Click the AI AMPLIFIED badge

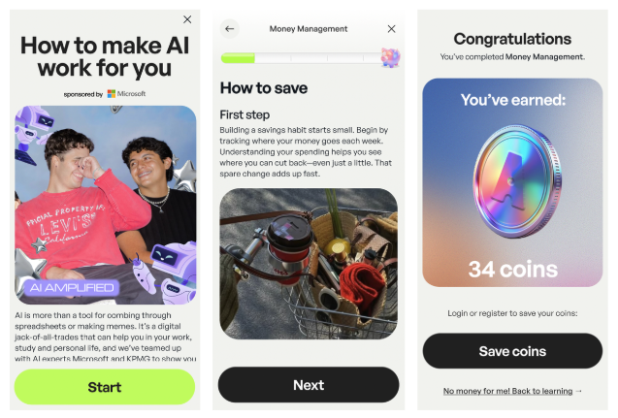72,288
